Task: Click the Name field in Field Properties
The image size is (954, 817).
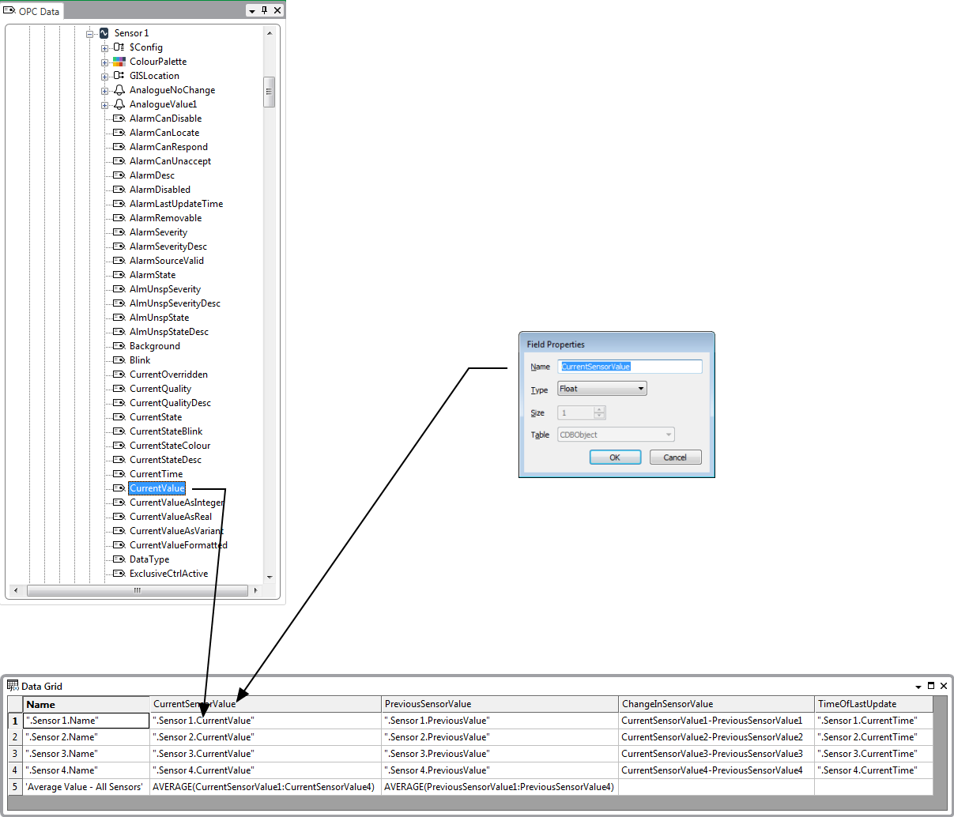Action: point(629,367)
